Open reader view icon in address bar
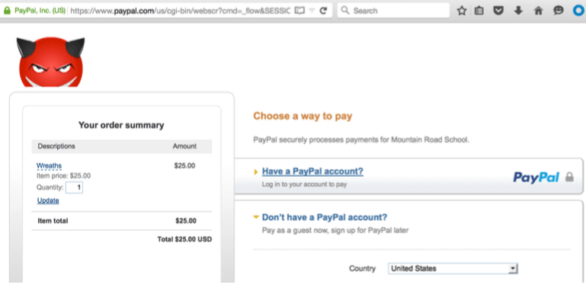586x285 pixels. [299, 11]
